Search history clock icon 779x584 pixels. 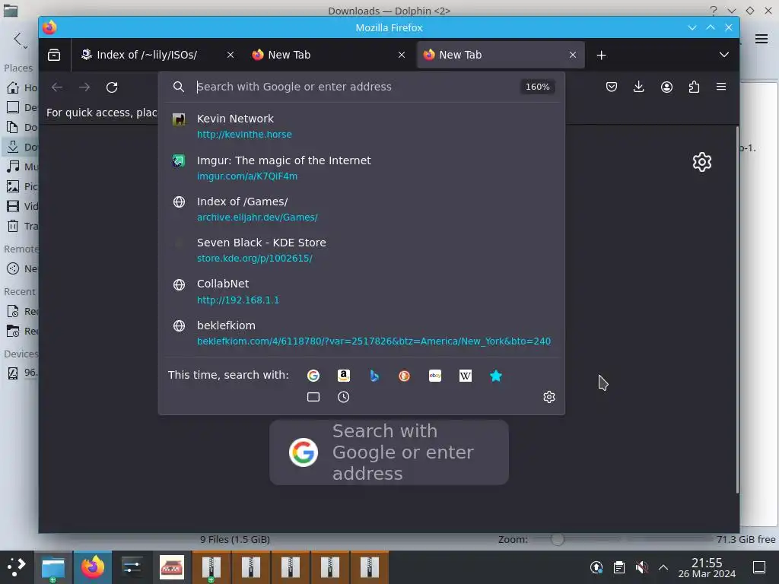(343, 397)
